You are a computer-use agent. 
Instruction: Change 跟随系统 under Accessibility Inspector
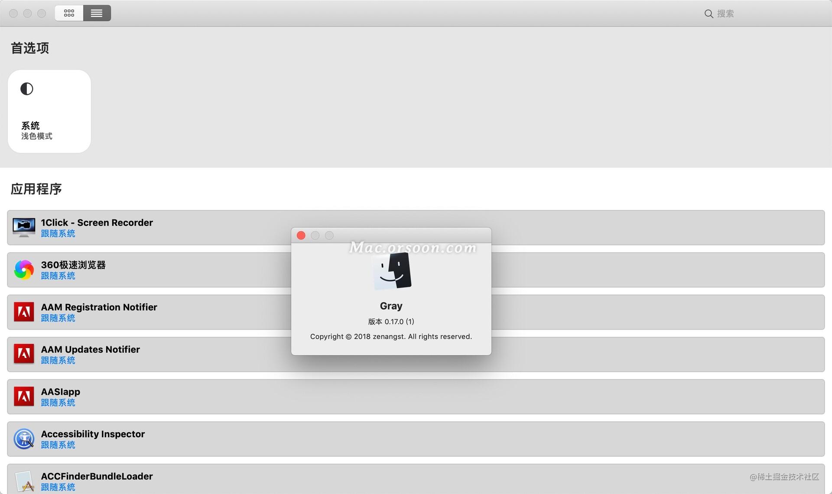[x=58, y=445]
